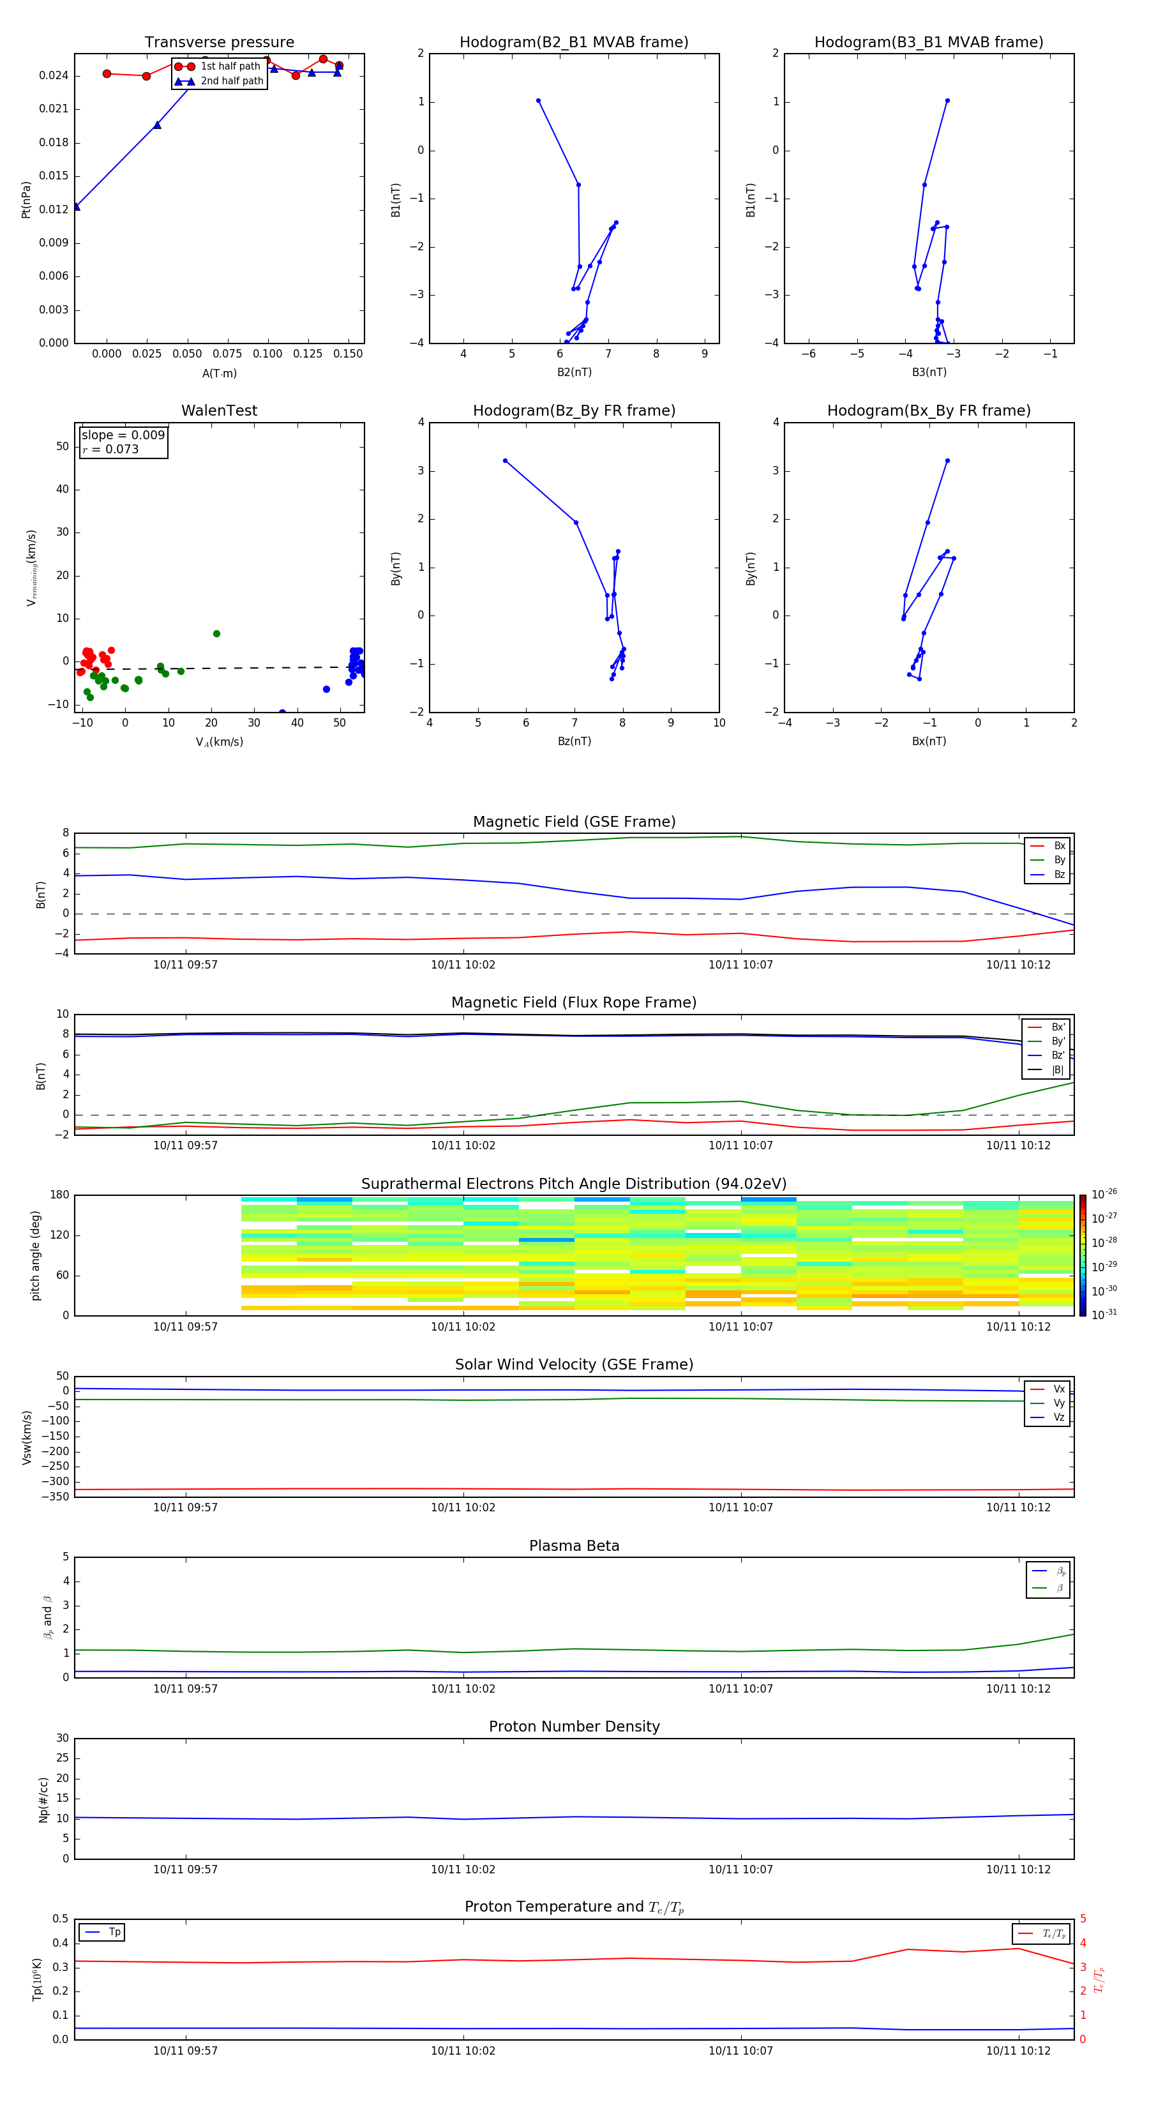Screen dimensions: 1149x2107
Task: Click the 10^-26 colorbar tick label
Action: (x=1104, y=1194)
